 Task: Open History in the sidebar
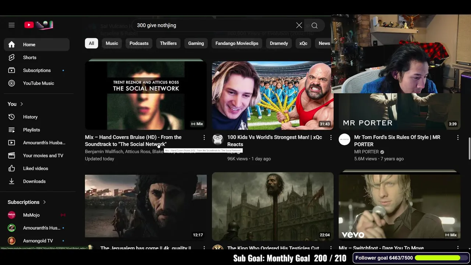point(37,117)
